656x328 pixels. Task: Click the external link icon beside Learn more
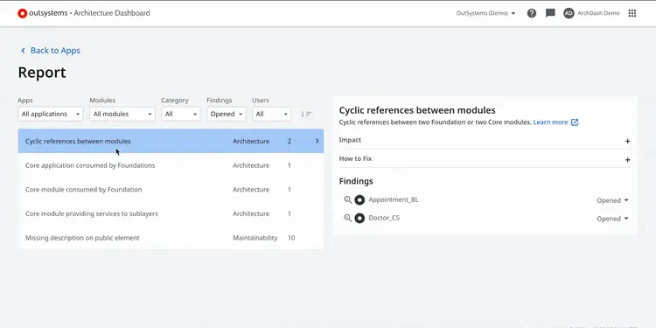coord(575,122)
